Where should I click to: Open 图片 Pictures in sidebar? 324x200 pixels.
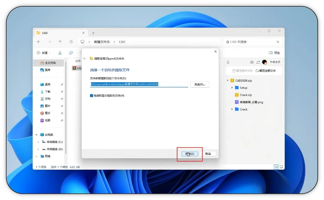tap(45, 106)
